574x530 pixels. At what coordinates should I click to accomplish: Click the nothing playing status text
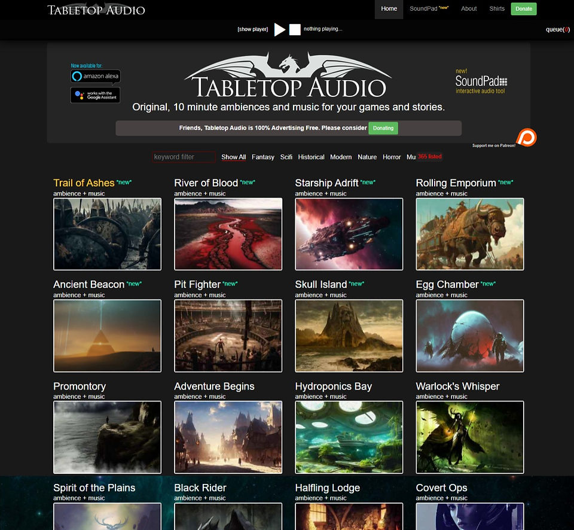323,29
